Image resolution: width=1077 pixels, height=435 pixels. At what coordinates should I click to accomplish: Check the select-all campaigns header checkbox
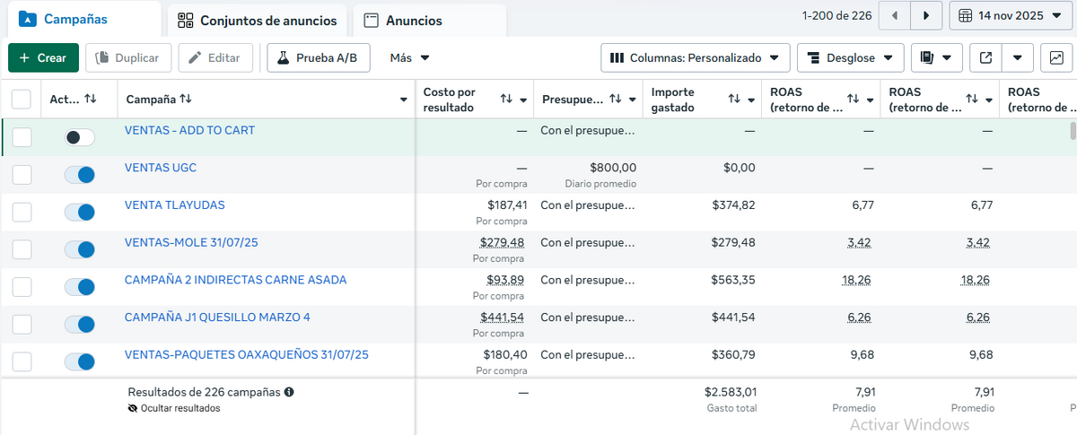point(22,99)
